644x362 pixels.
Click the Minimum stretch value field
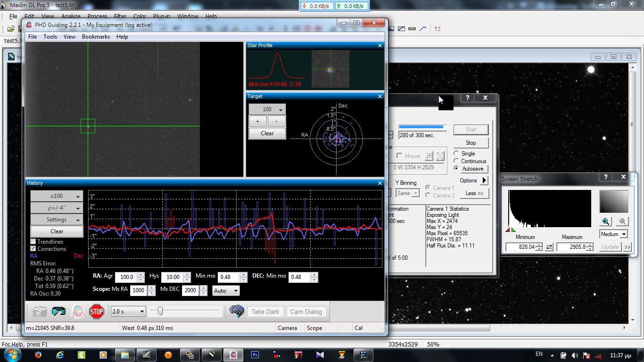click(x=521, y=247)
